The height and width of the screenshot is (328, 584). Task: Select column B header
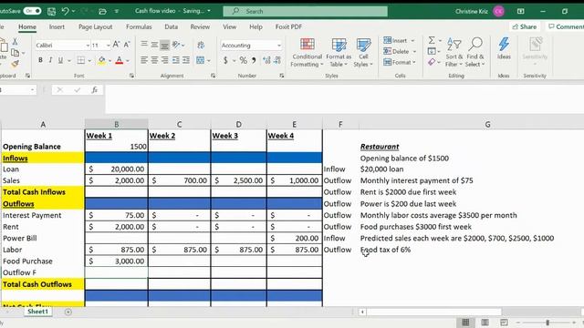[x=116, y=124]
